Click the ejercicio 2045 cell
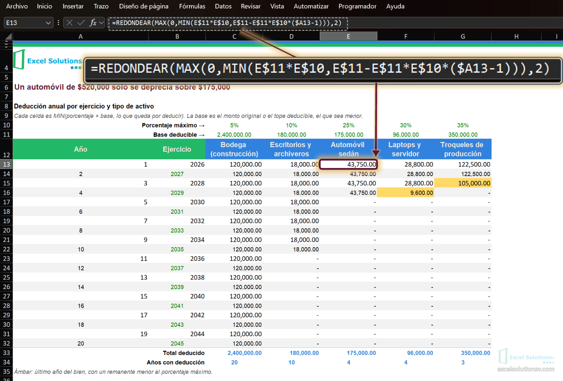This screenshot has width=563, height=381. coord(177,343)
